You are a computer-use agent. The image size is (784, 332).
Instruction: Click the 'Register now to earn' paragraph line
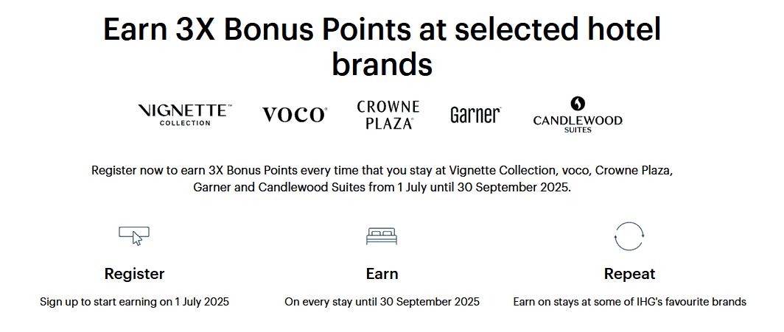(x=382, y=170)
